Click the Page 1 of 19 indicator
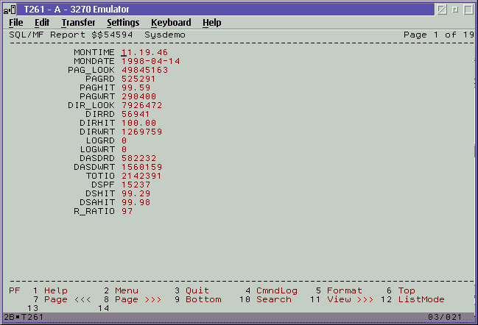The image size is (478, 325). 439,35
